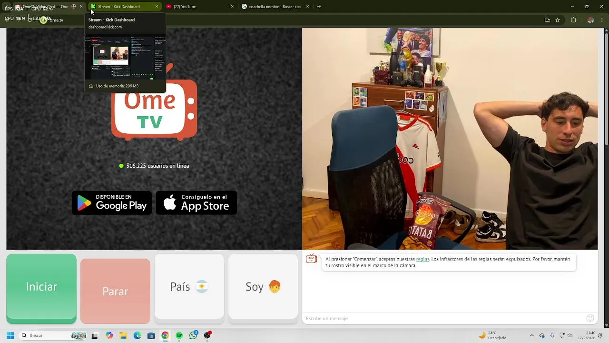Open the App Store download badge
This screenshot has width=609, height=343.
coord(196,203)
